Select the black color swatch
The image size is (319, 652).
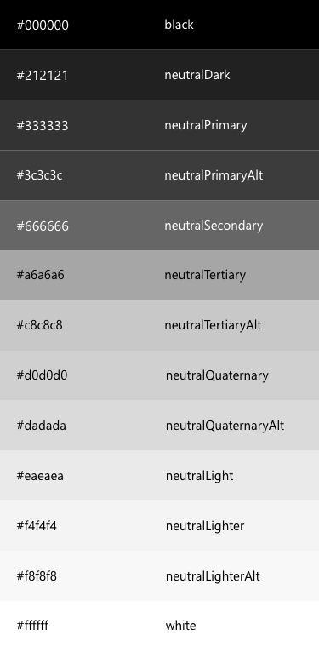pos(160,25)
